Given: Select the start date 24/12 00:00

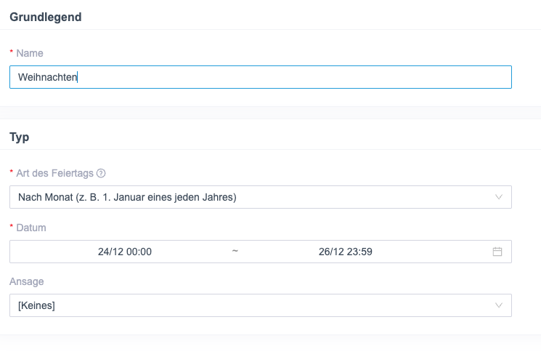Looking at the screenshot, I should [x=124, y=252].
